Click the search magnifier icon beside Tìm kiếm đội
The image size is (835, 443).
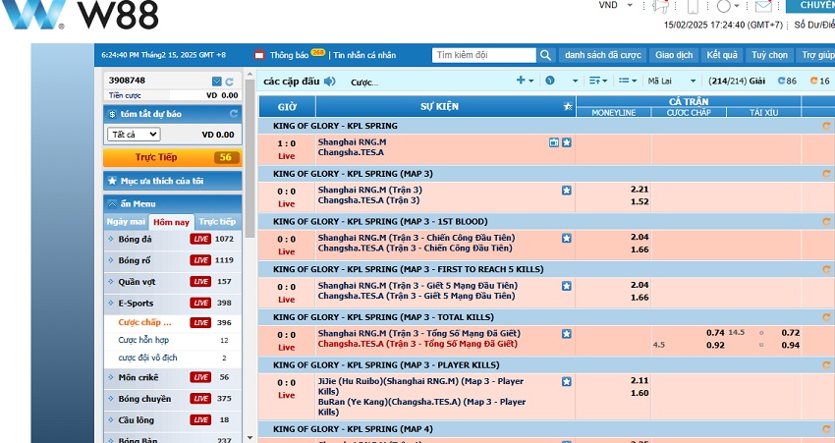click(545, 55)
